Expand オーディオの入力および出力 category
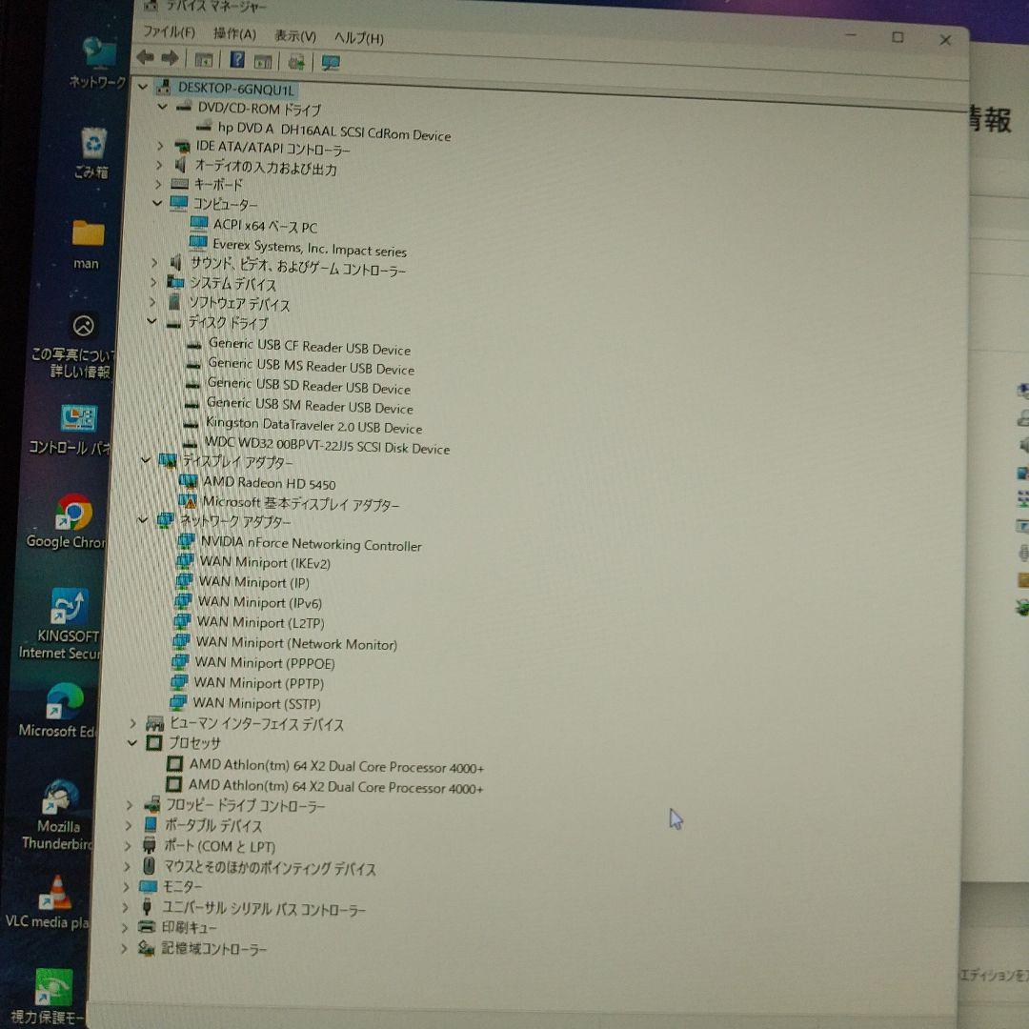Screen dimensions: 1029x1029 coord(159,165)
